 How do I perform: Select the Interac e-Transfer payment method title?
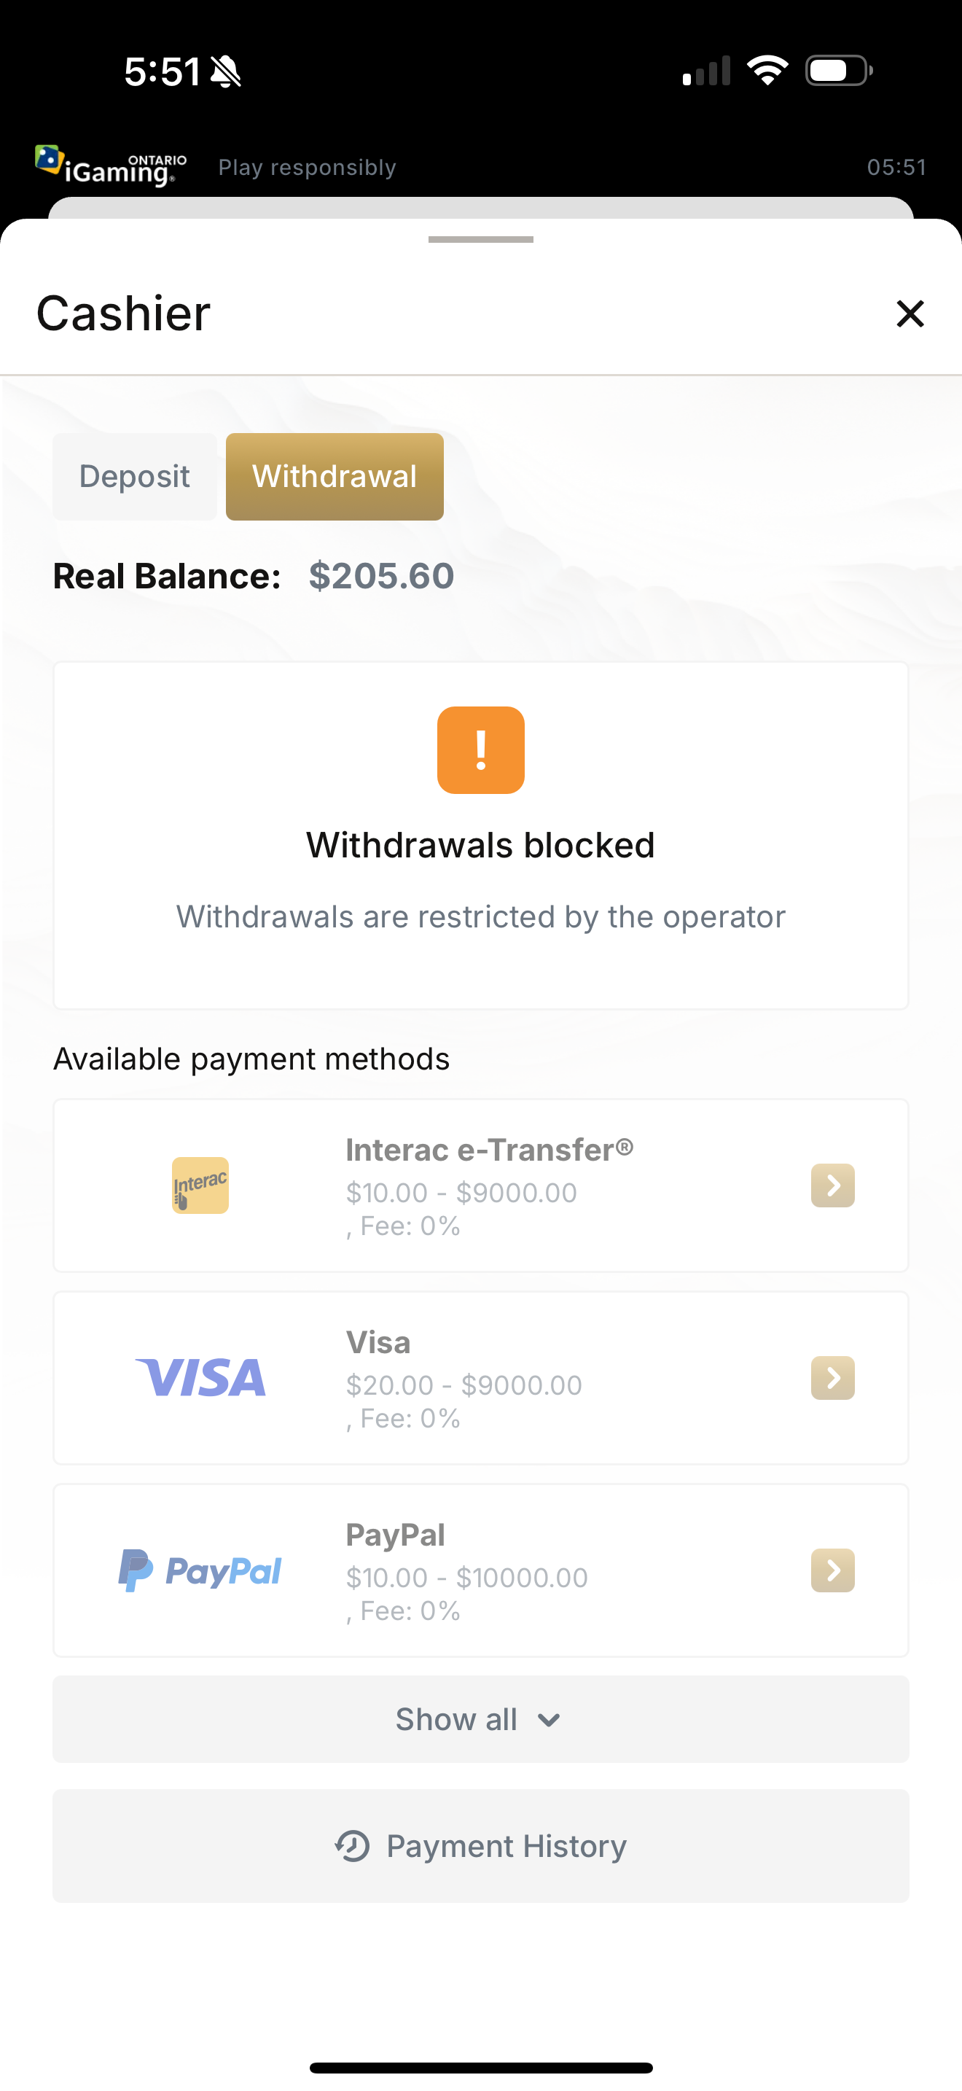pos(489,1150)
